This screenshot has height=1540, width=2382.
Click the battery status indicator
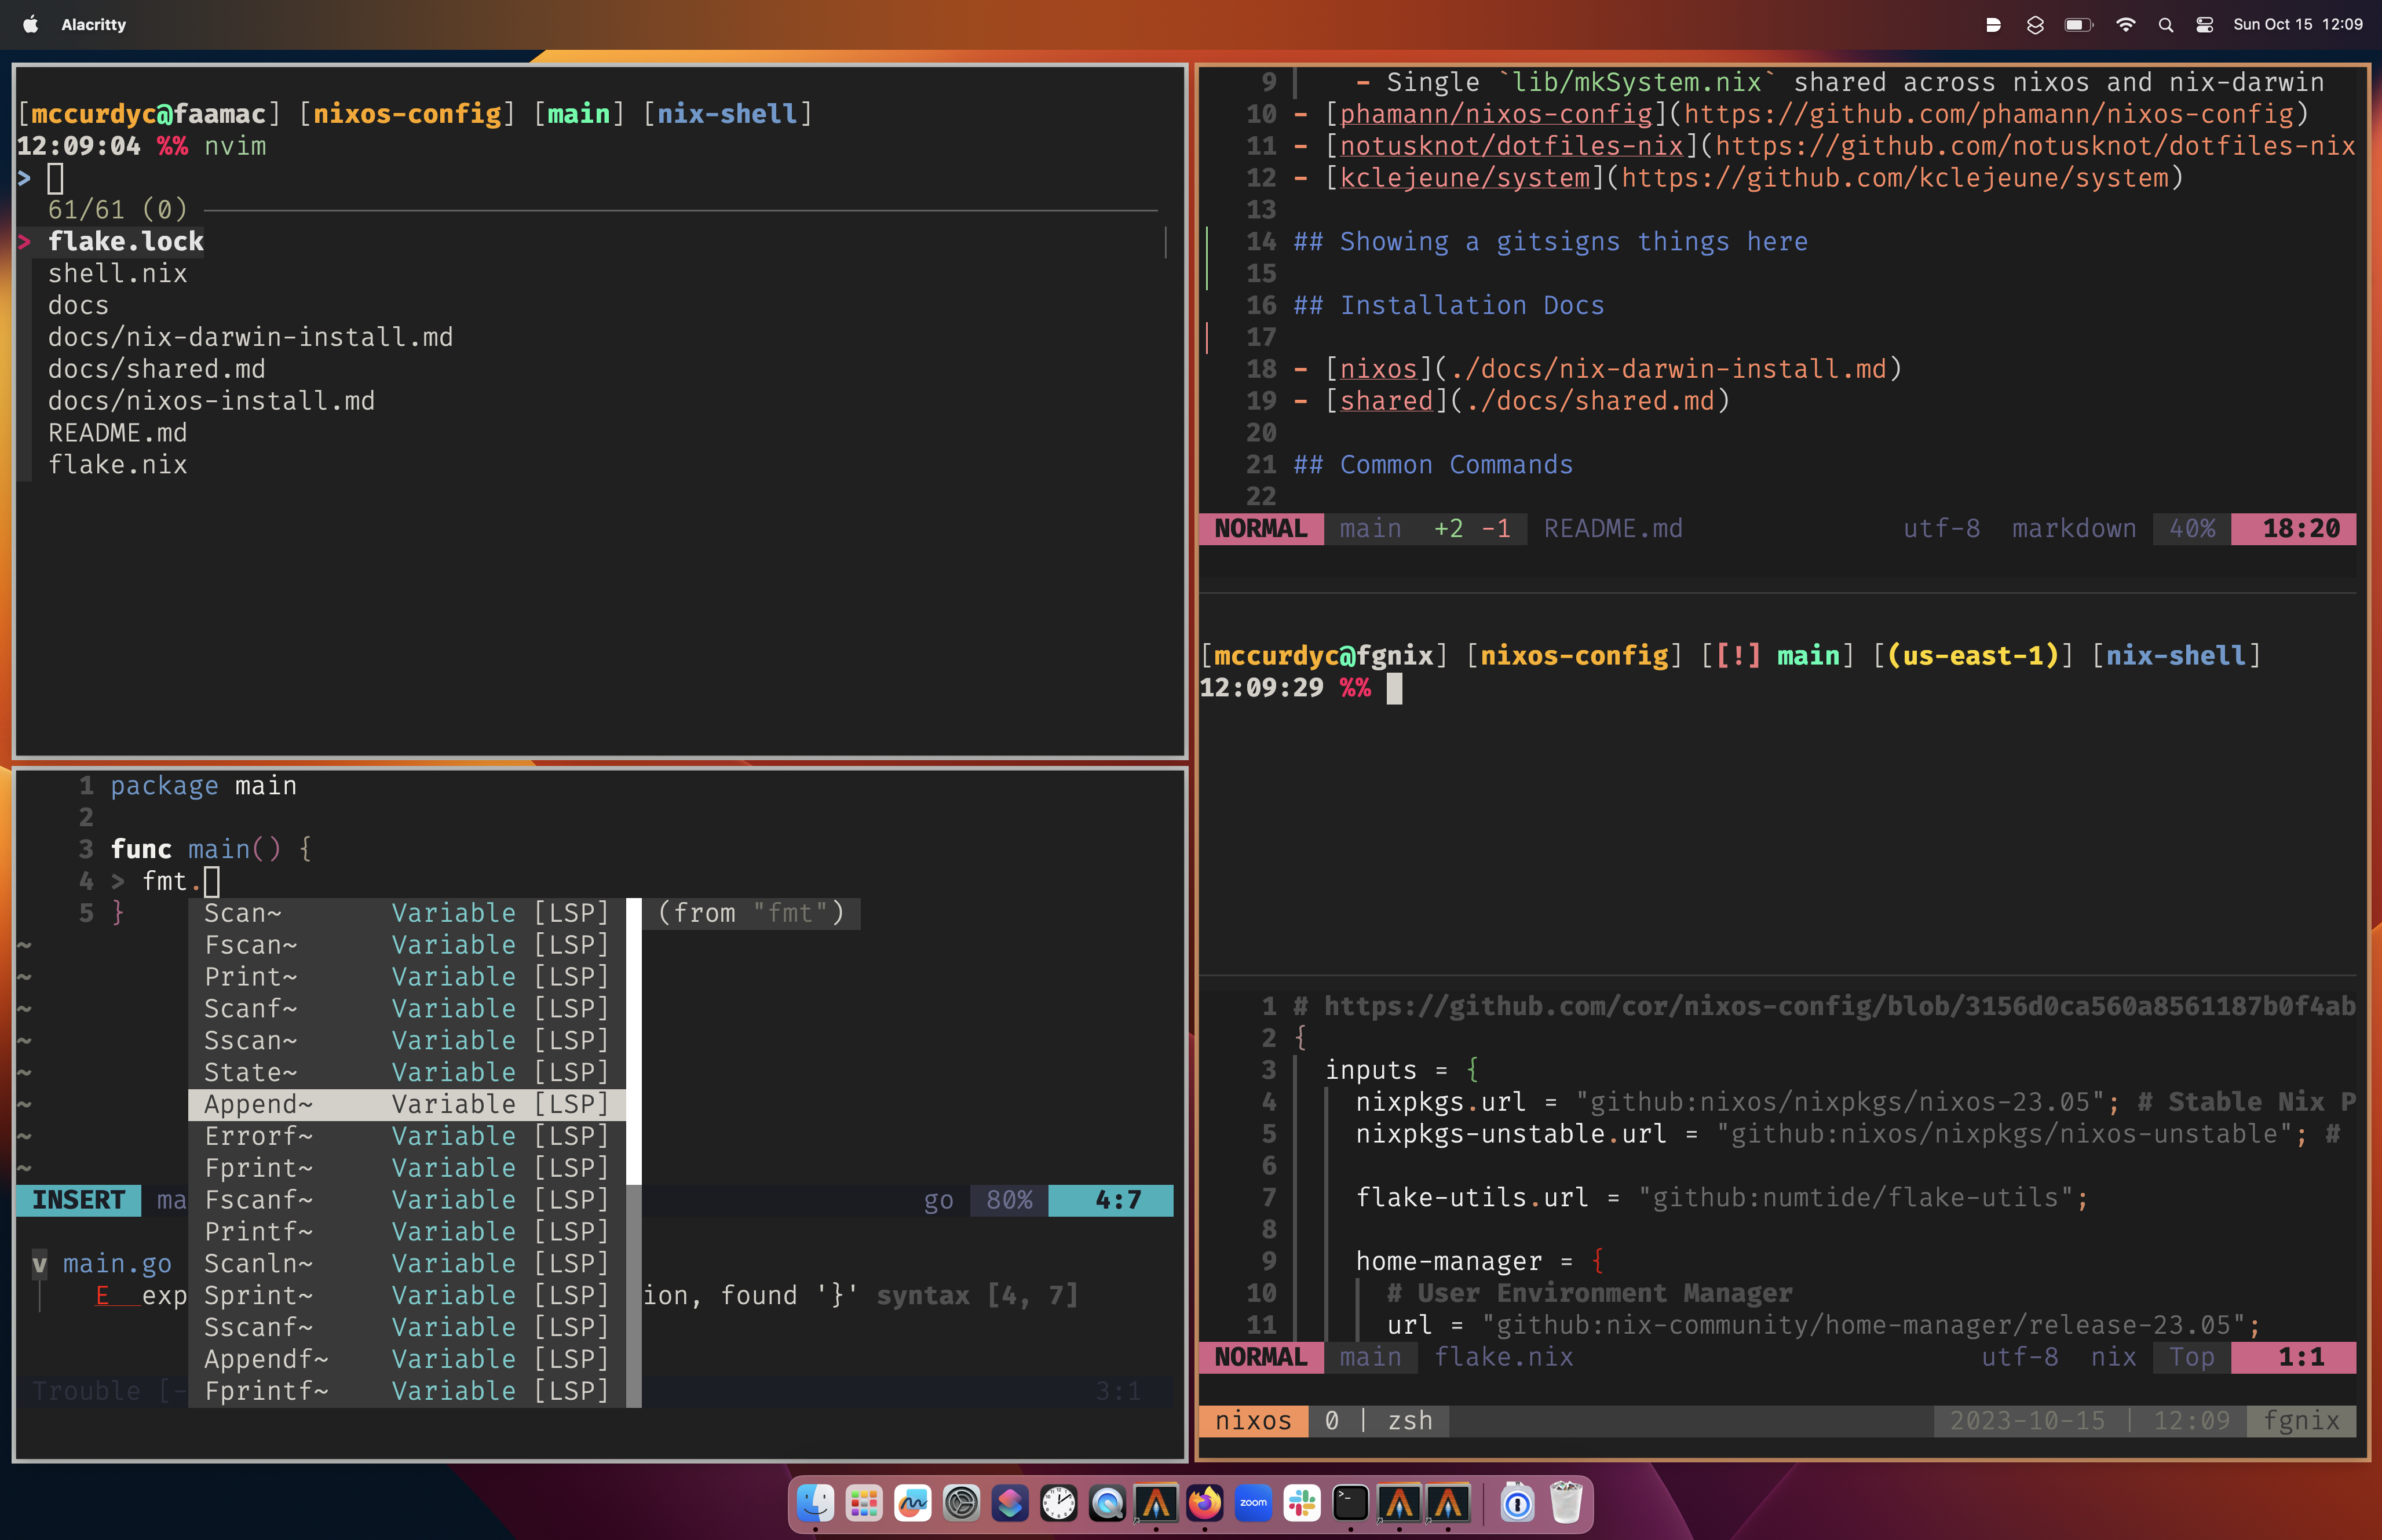click(2078, 25)
